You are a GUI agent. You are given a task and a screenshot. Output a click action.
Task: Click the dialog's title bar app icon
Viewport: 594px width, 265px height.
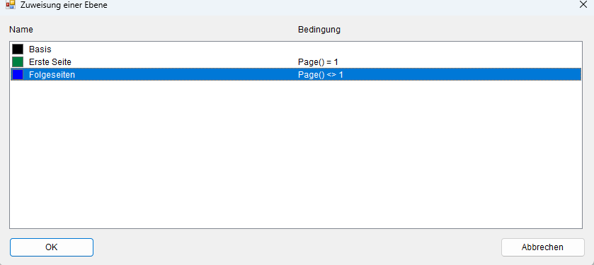click(10, 4)
